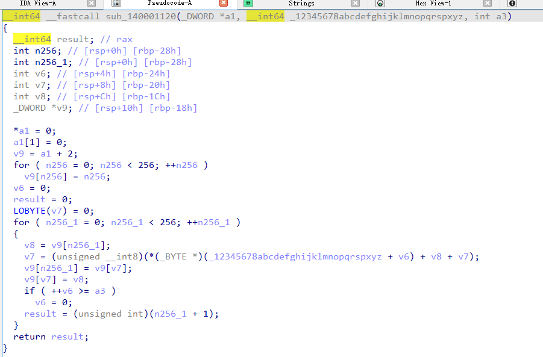Open the Hex View-1 tab
Image resolution: width=543 pixels, height=357 pixels.
[433, 4]
